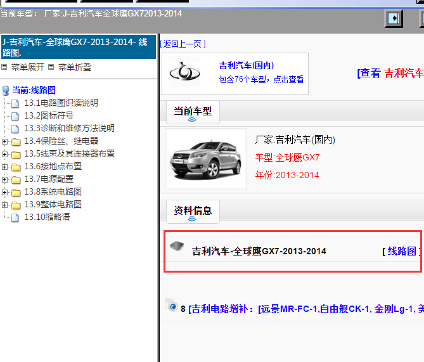Expand the 13.7电源配置 node
The height and width of the screenshot is (362, 424).
tap(4, 179)
